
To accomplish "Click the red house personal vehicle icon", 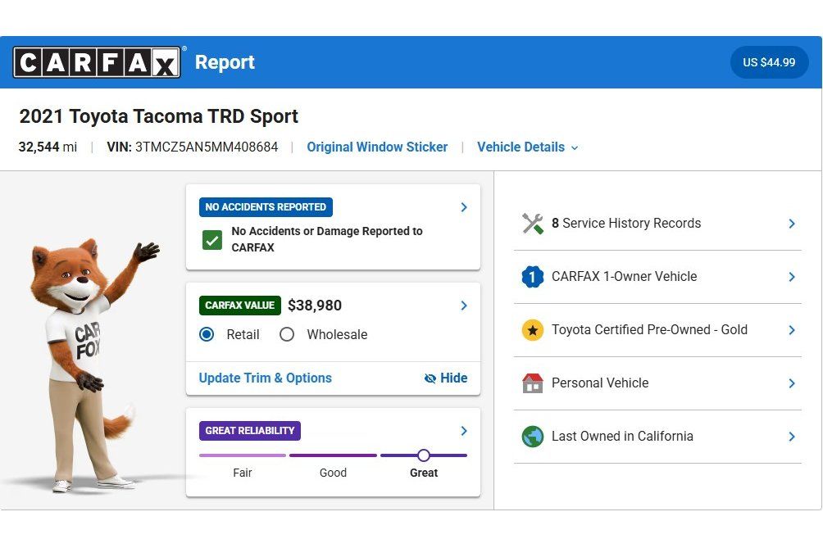I will [x=532, y=383].
